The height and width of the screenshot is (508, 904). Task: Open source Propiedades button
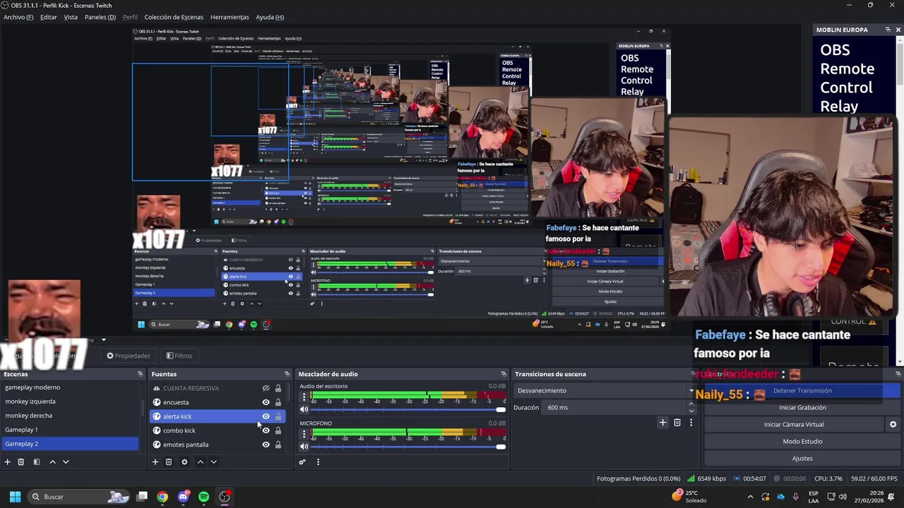tap(129, 356)
